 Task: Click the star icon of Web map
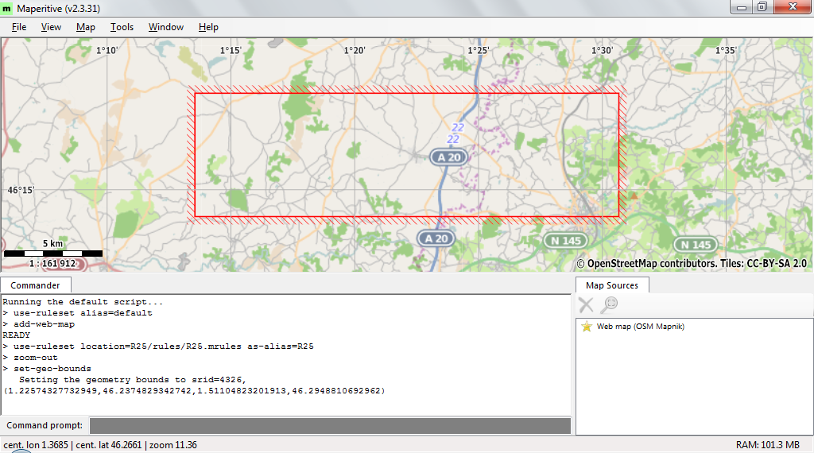(587, 327)
